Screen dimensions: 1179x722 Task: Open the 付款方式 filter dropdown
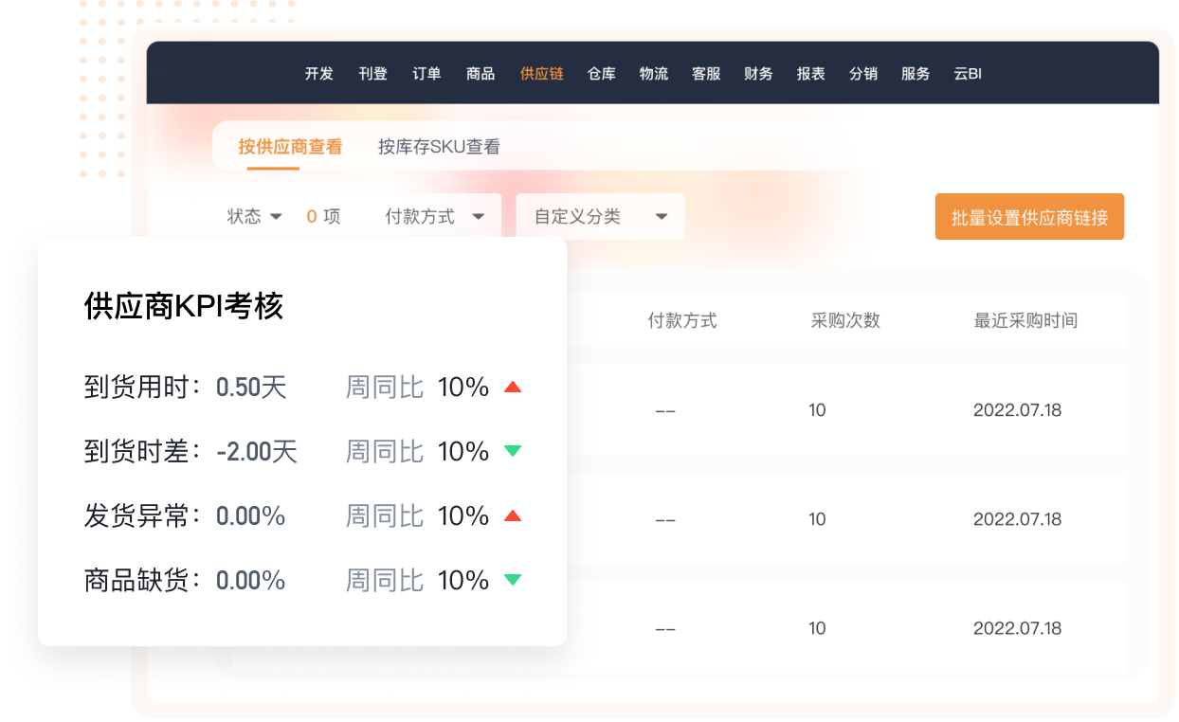coord(435,217)
